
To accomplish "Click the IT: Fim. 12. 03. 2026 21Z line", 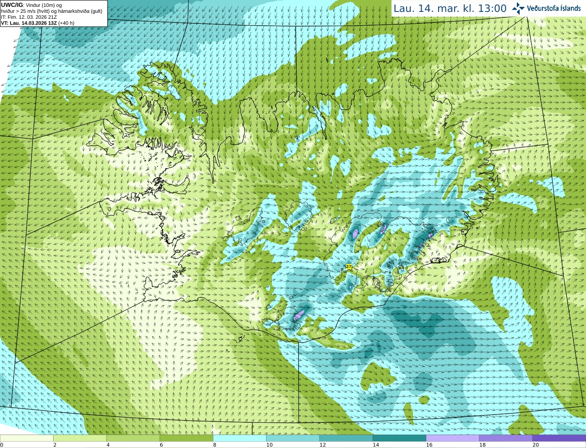I will 29,17.
